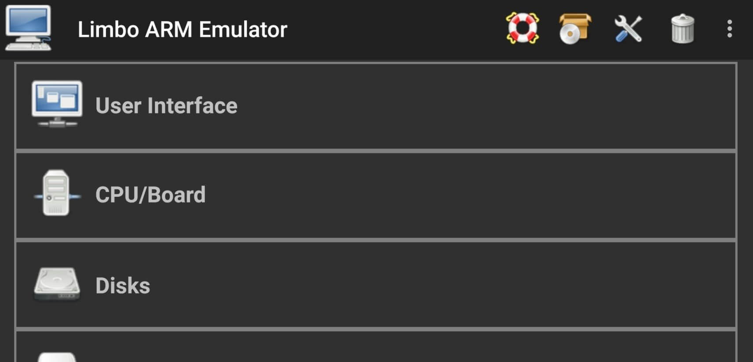Click the monitor icon beside User Interface
Screen dimensions: 753x362
(57, 104)
